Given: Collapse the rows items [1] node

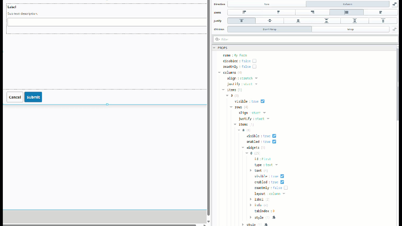Looking at the screenshot, I should pyautogui.click(x=235, y=124).
